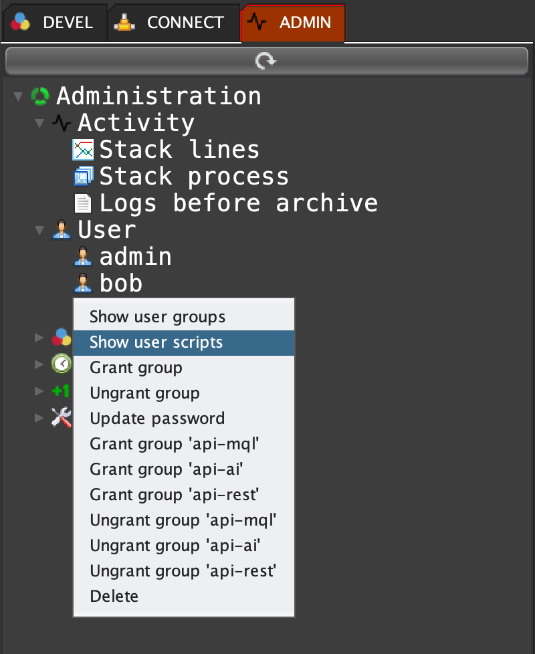
Task: Pick Ungrant group 'api-mql' menu entry
Action: point(183,520)
